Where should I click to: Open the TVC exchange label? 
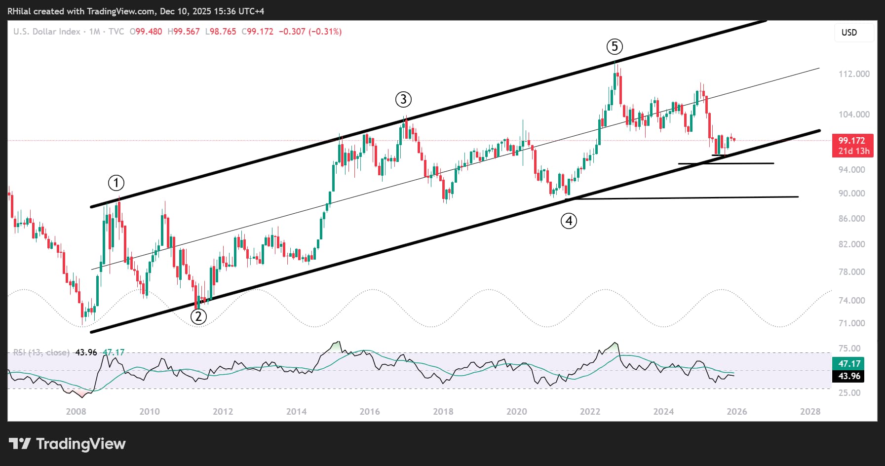pyautogui.click(x=116, y=32)
